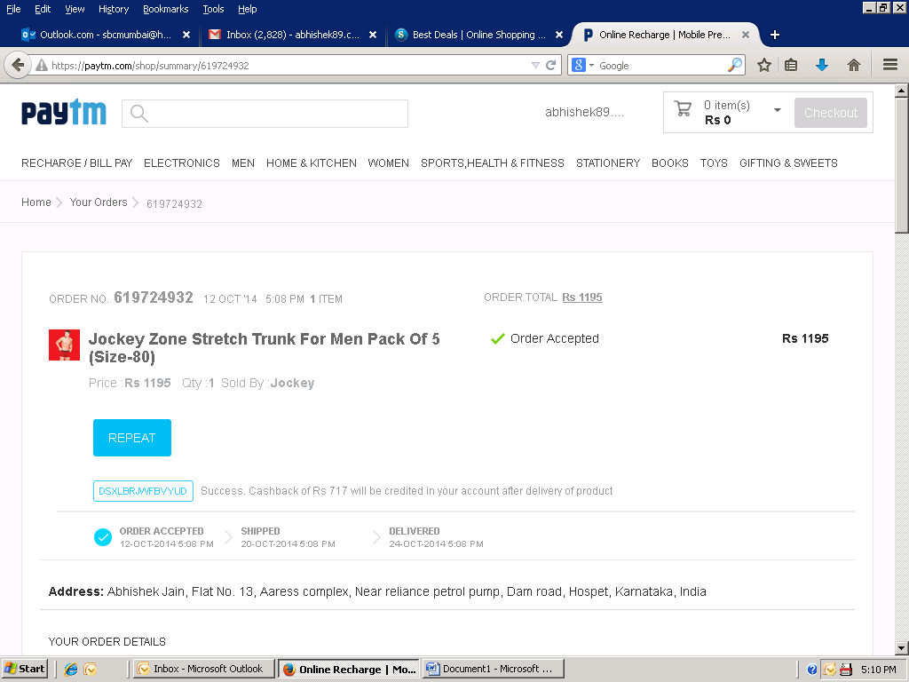Switch to Inbox - Microsoft Outlook taskbar window
The width and height of the screenshot is (909, 682).
204,670
